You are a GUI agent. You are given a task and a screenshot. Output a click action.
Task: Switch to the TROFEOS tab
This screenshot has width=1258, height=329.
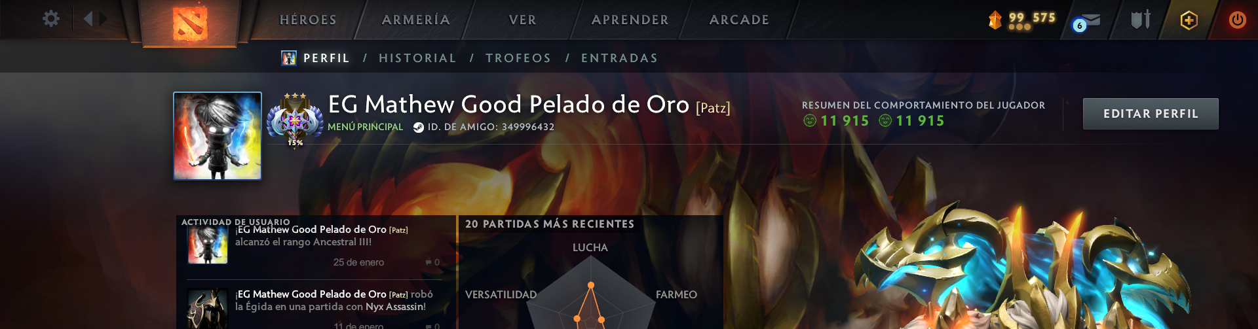(518, 58)
